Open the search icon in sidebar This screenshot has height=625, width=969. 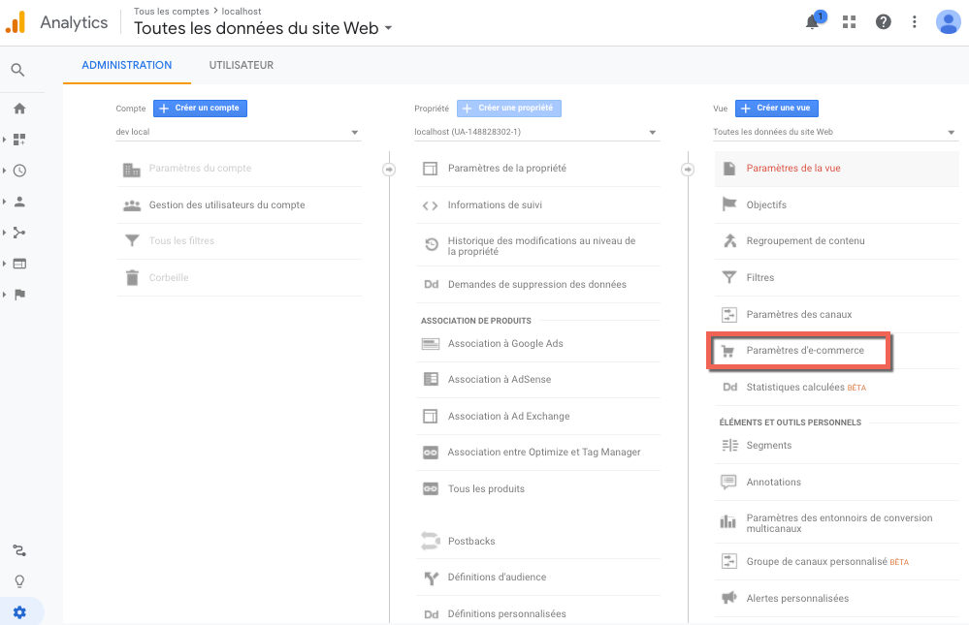coord(18,70)
